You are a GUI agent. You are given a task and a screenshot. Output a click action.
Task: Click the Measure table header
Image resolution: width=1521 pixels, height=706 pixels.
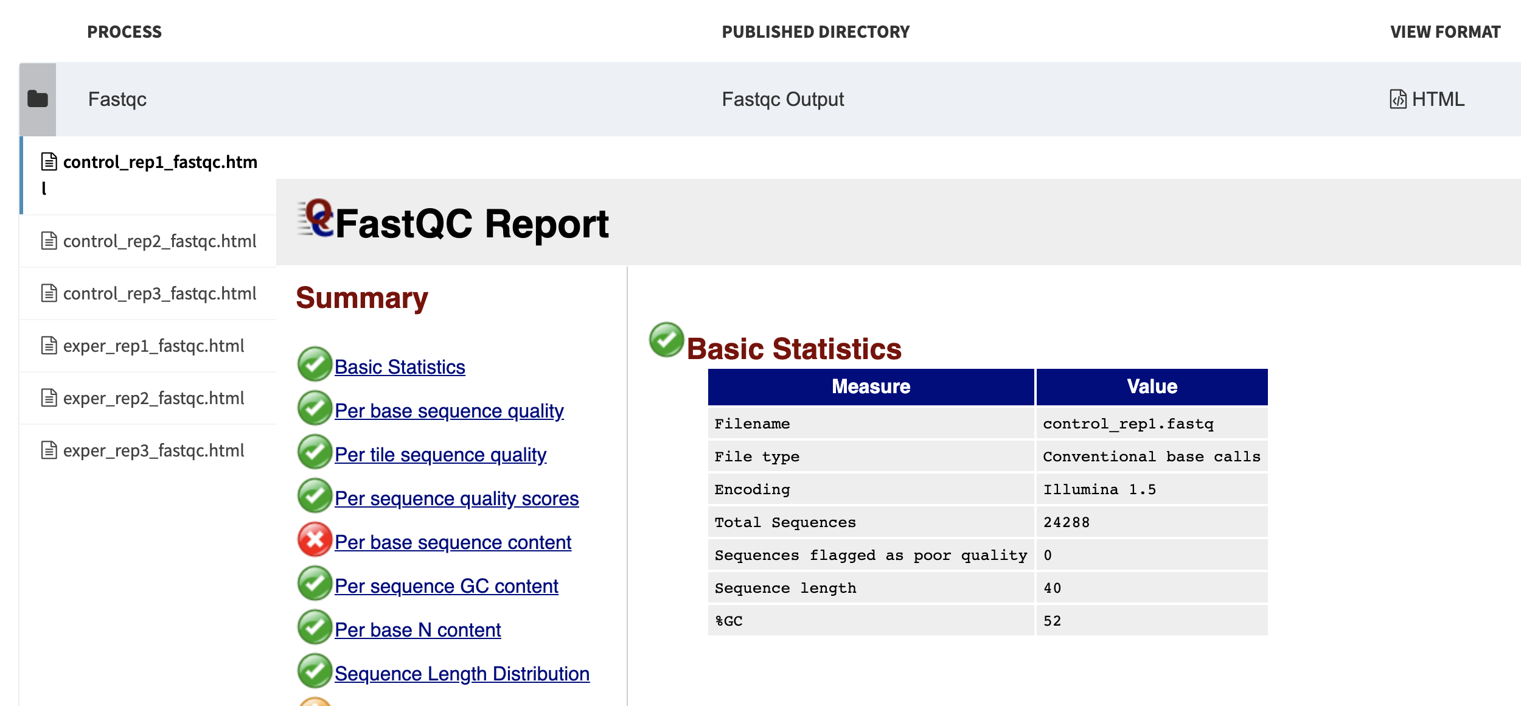871,386
